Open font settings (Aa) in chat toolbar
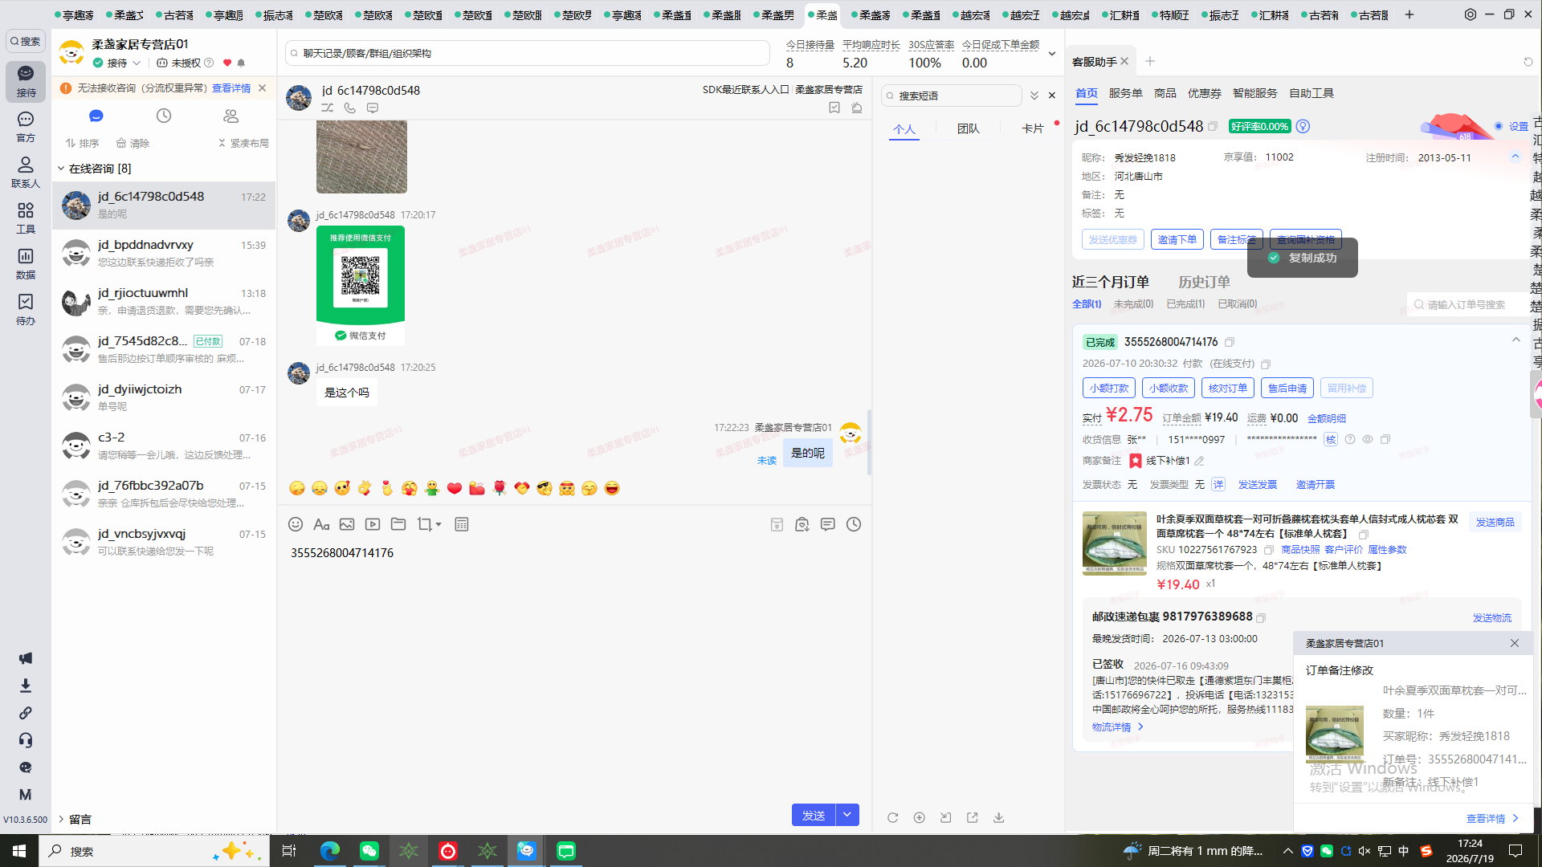The image size is (1542, 867). (x=321, y=524)
